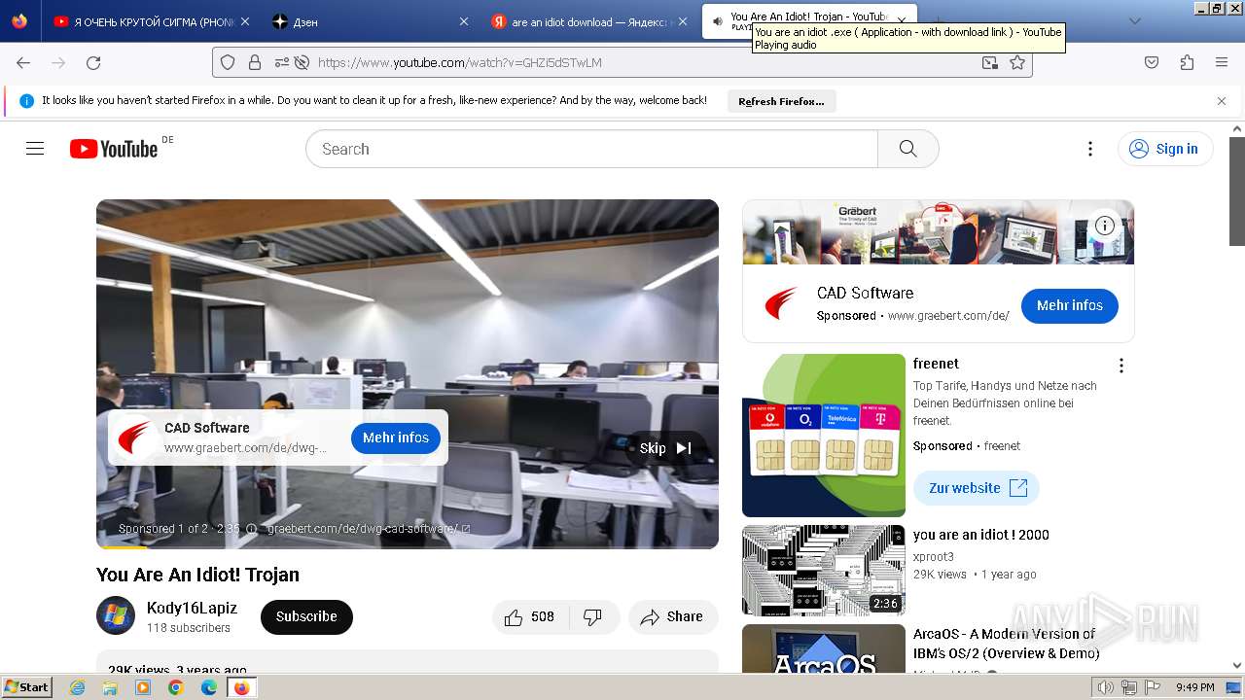The image size is (1245, 700).
Task: Go back in Firefox
Action: (x=23, y=62)
